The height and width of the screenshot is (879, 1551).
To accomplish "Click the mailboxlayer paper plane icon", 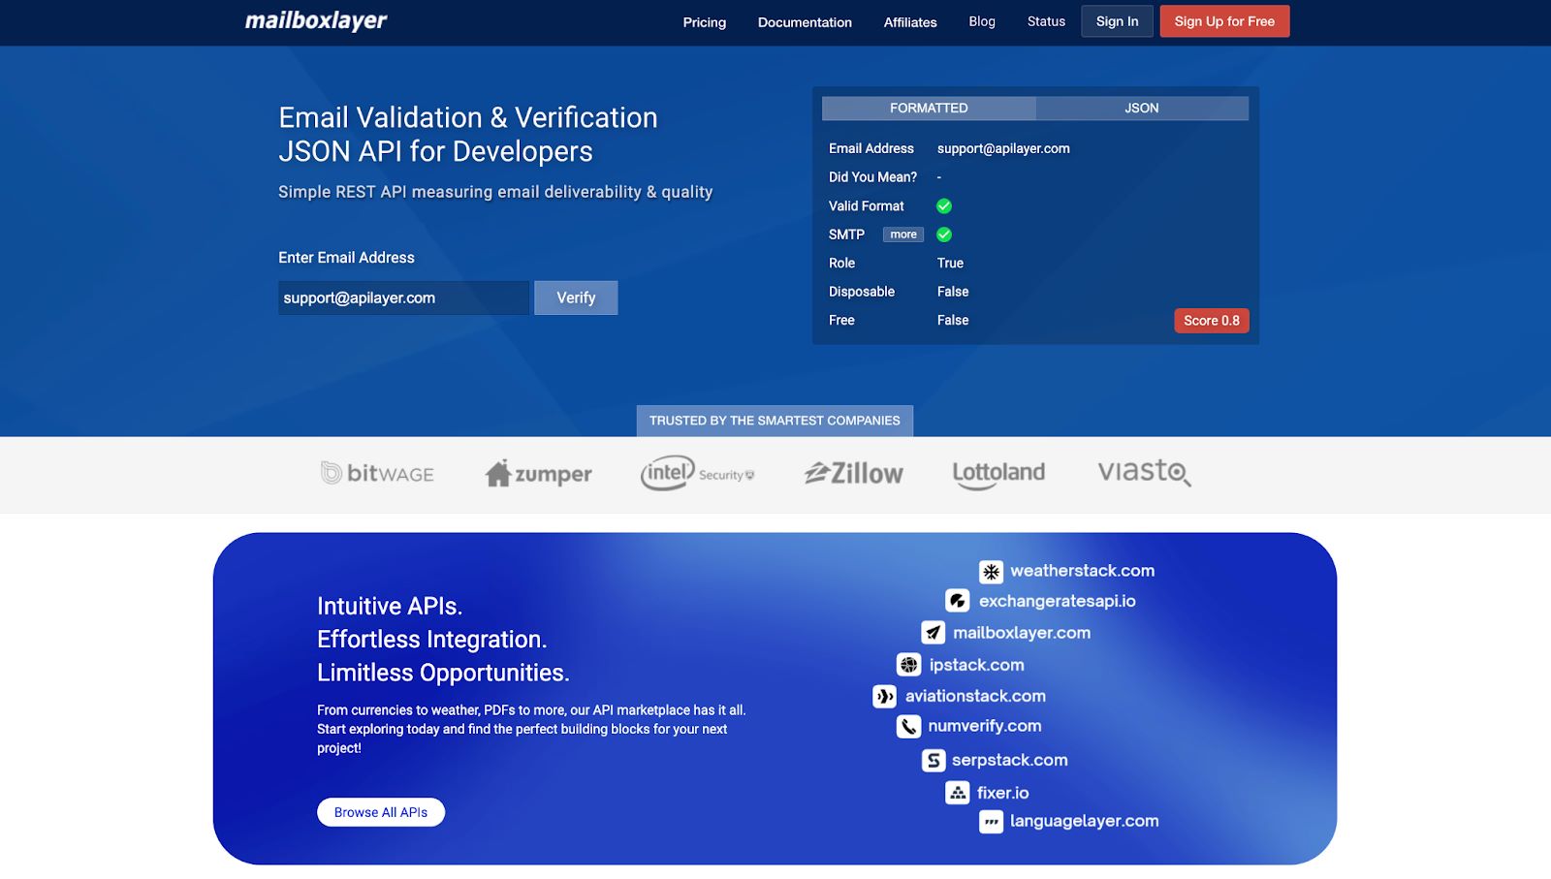I will click(933, 633).
